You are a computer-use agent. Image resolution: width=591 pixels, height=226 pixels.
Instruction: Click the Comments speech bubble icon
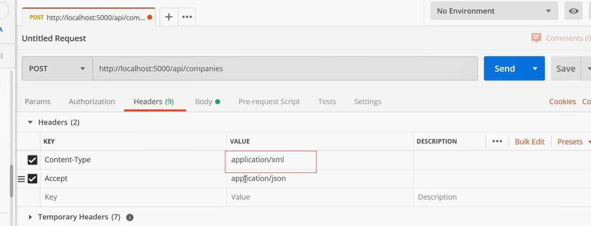pyautogui.click(x=536, y=38)
